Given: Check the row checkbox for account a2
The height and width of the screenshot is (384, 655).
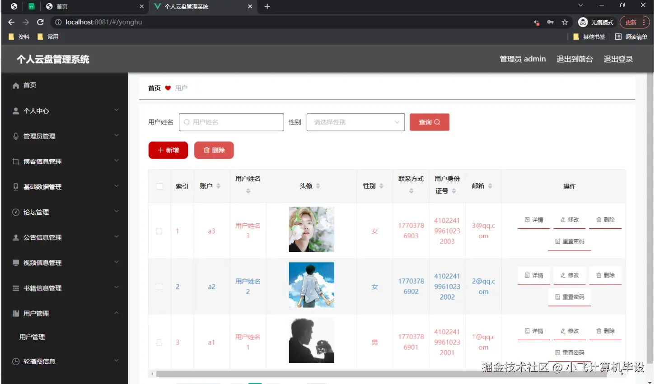Looking at the screenshot, I should point(159,287).
